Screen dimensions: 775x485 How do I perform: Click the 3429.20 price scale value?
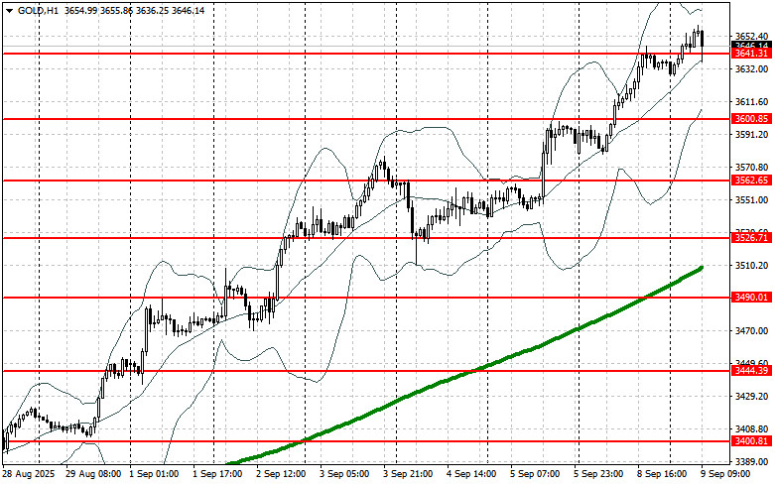pos(752,396)
